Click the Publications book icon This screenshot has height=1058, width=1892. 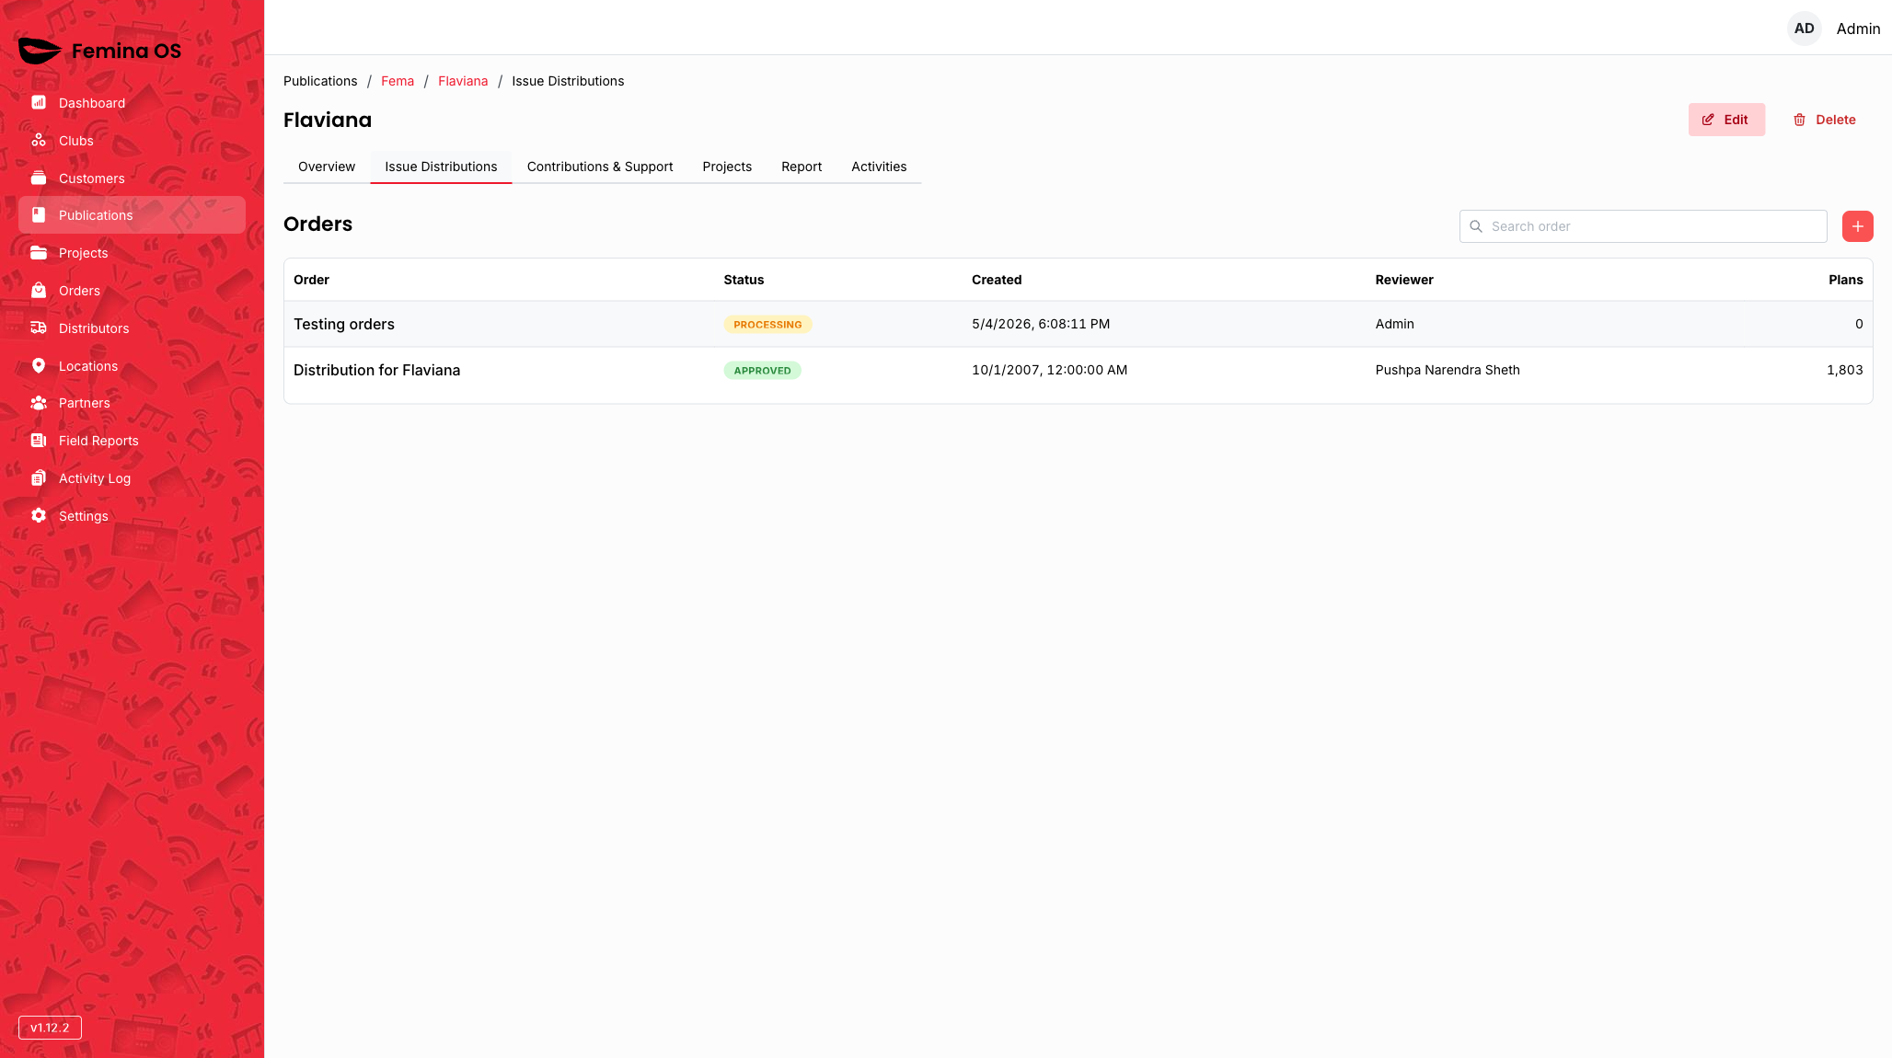[x=39, y=214]
